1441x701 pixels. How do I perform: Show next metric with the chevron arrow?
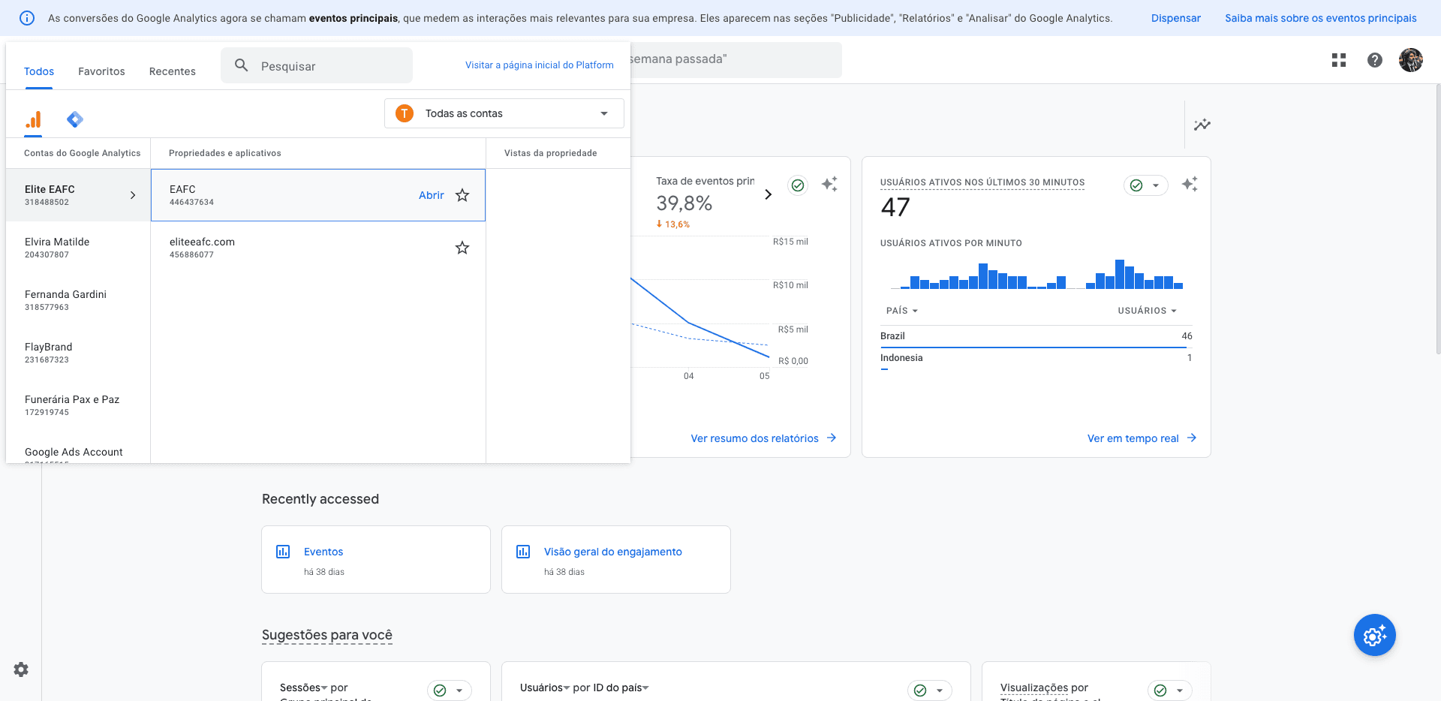768,194
